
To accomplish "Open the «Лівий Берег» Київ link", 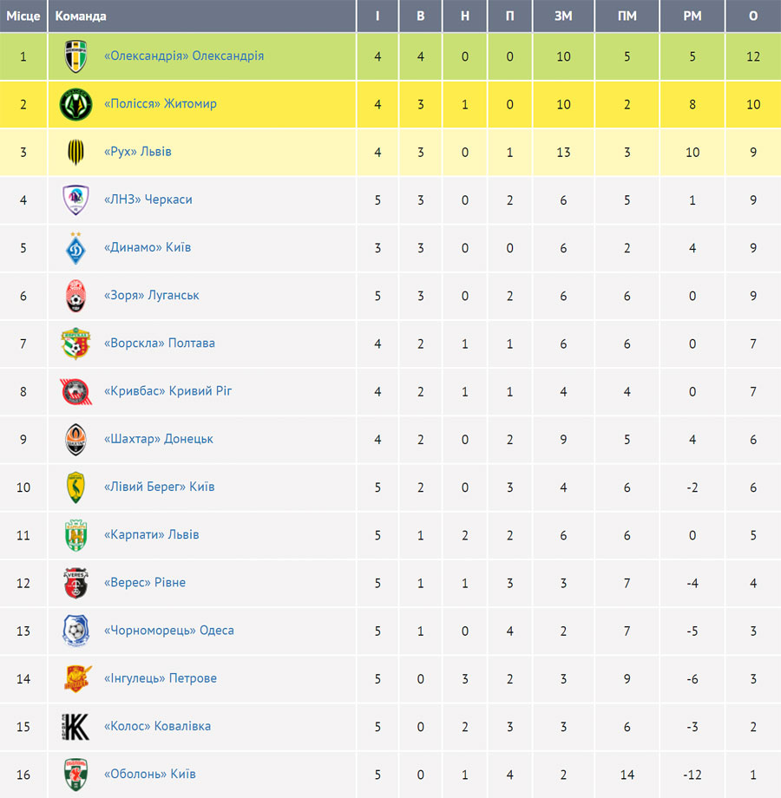I will click(160, 487).
